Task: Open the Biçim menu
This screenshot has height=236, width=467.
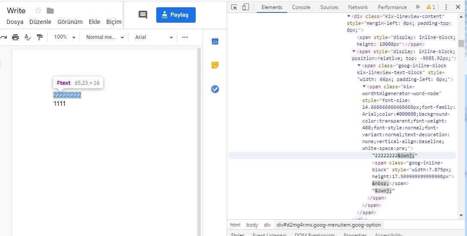Action: (114, 22)
